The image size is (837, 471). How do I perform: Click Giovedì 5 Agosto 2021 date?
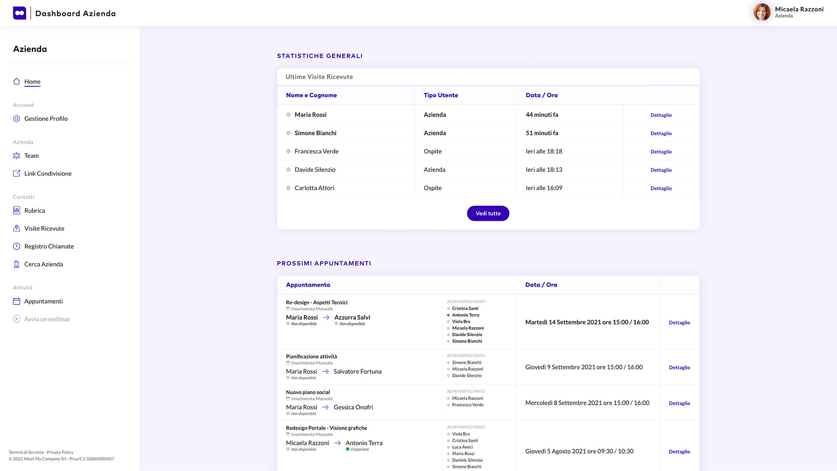click(579, 451)
